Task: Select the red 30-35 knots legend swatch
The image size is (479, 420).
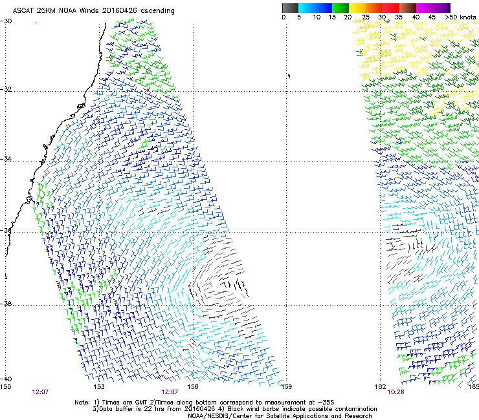Action: (391, 8)
